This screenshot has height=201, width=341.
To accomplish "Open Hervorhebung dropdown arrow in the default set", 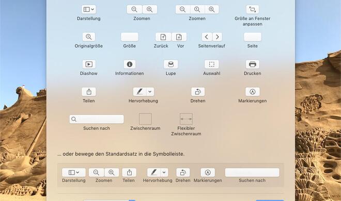I will tap(164, 172).
